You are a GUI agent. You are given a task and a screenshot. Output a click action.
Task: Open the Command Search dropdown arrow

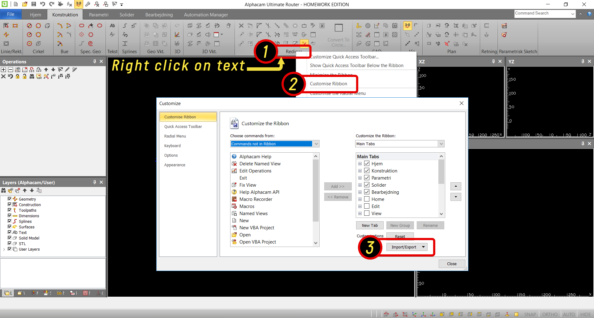pyautogui.click(x=573, y=14)
